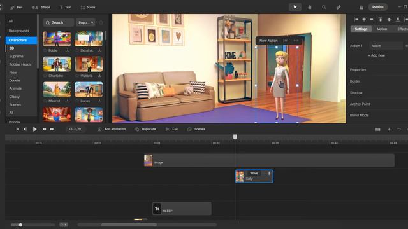Switch to the Motion tab
The height and width of the screenshot is (229, 408).
pos(382,29)
